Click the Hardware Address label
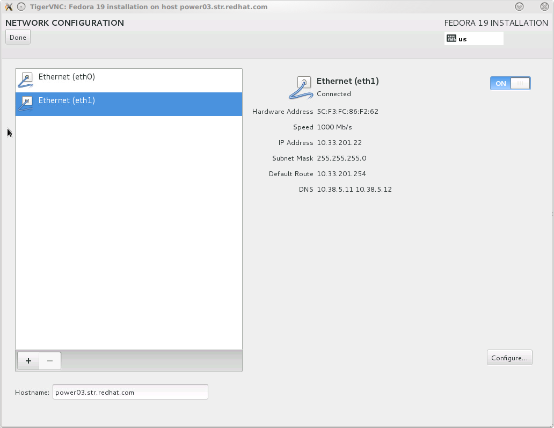The image size is (554, 428). (283, 111)
